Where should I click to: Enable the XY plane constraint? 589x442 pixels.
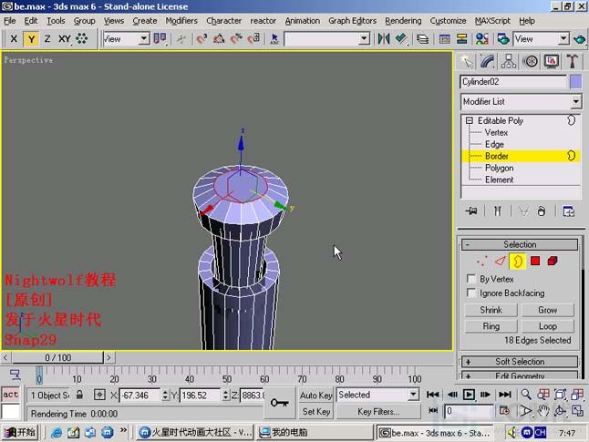click(64, 38)
